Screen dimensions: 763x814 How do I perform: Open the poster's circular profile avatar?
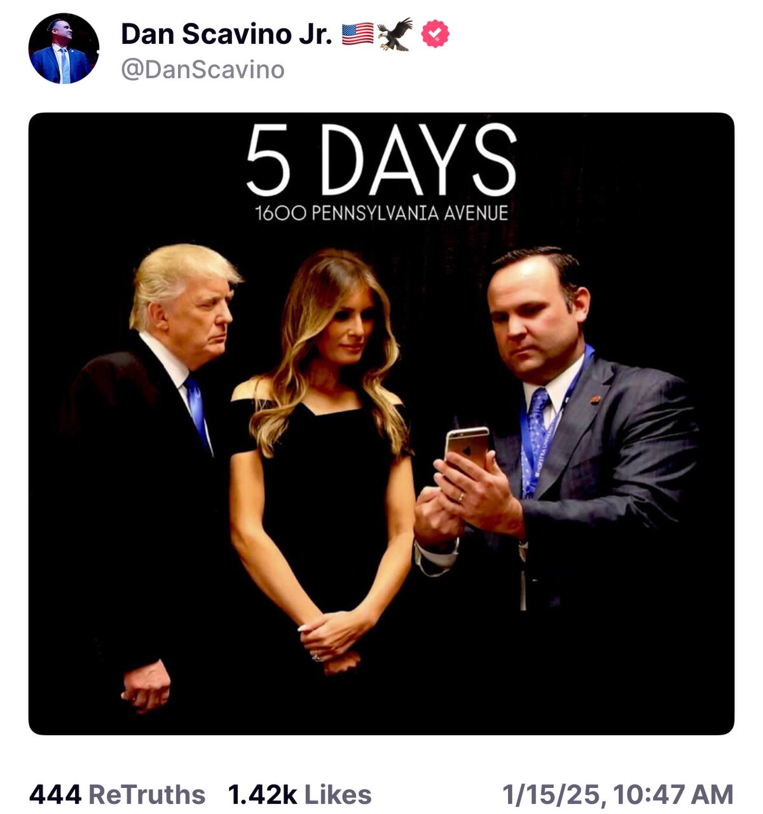coord(64,48)
